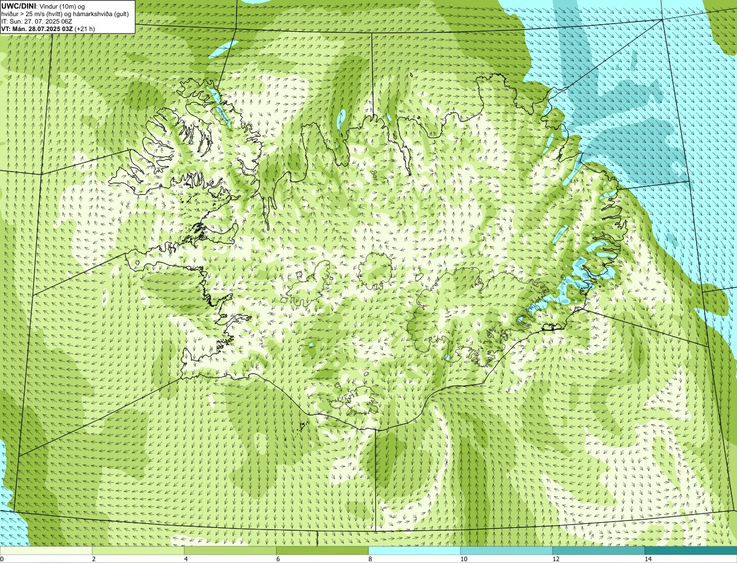Select the pale yellow 0–2 m/s color band
This screenshot has height=563, width=737.
click(x=46, y=551)
